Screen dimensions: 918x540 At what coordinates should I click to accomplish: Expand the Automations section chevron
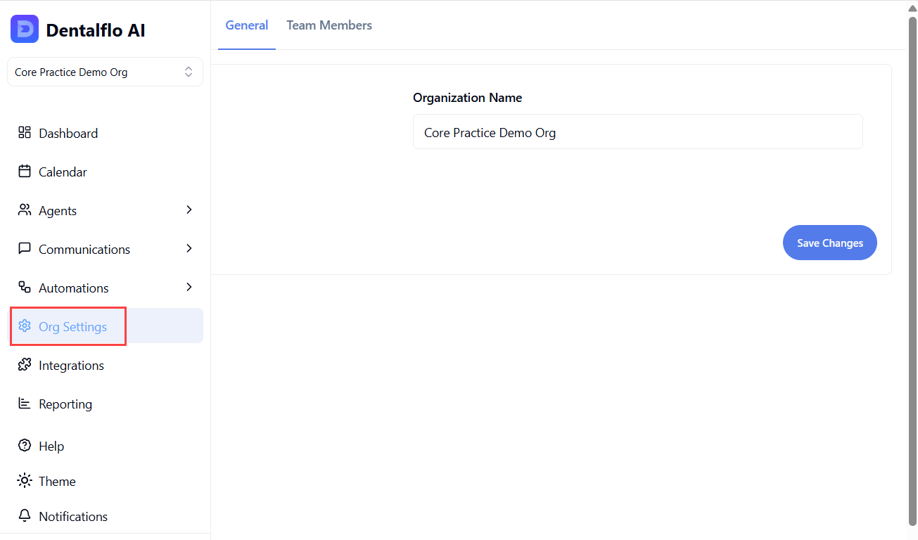click(188, 287)
